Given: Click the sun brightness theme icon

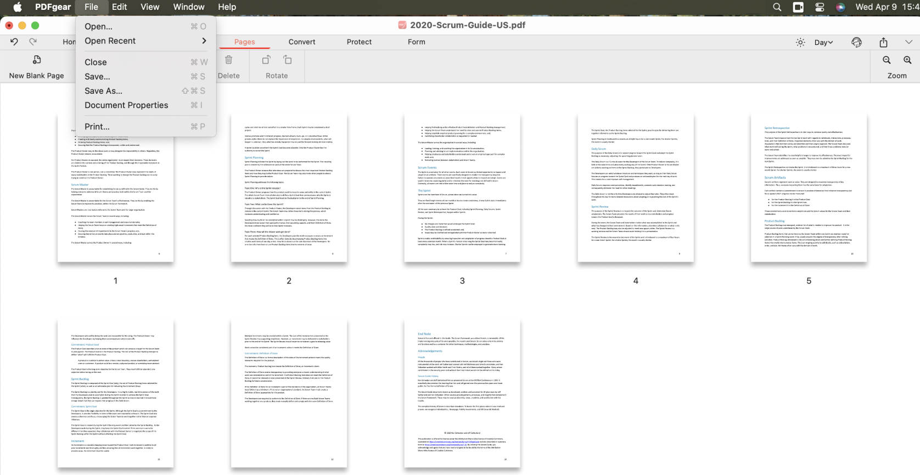Looking at the screenshot, I should tap(800, 42).
